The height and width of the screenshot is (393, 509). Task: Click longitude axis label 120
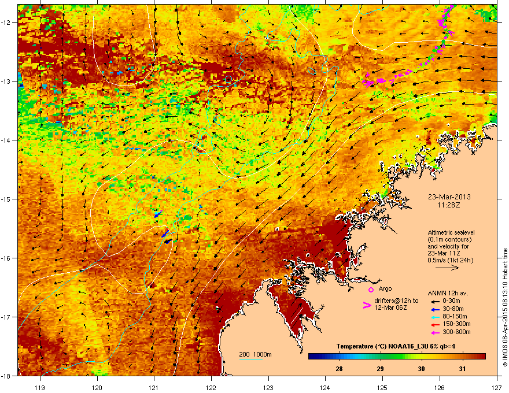[97, 387]
